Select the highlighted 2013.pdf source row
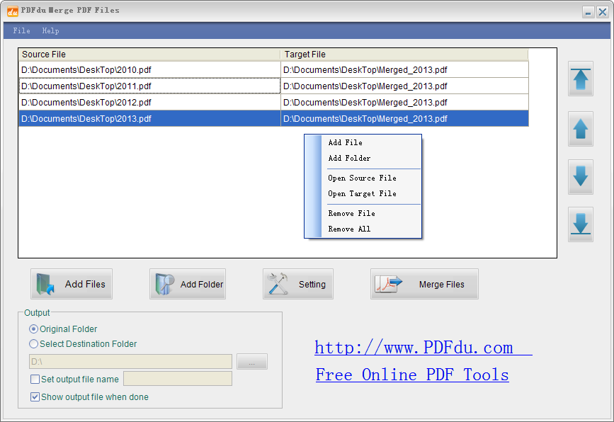The width and height of the screenshot is (614, 422). (149, 119)
